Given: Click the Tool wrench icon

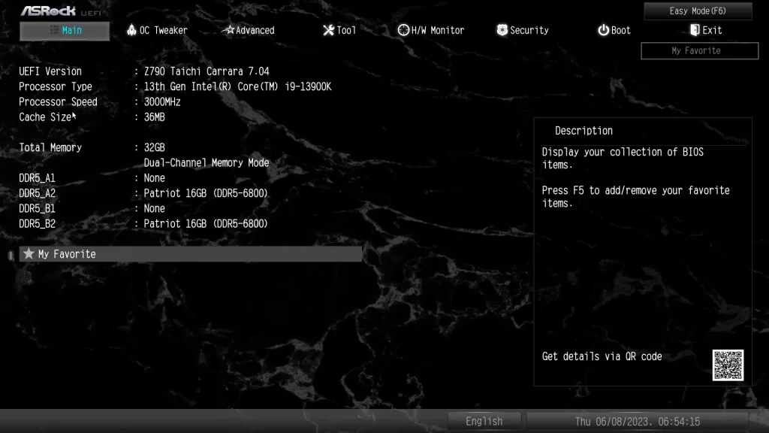Looking at the screenshot, I should [x=329, y=30].
